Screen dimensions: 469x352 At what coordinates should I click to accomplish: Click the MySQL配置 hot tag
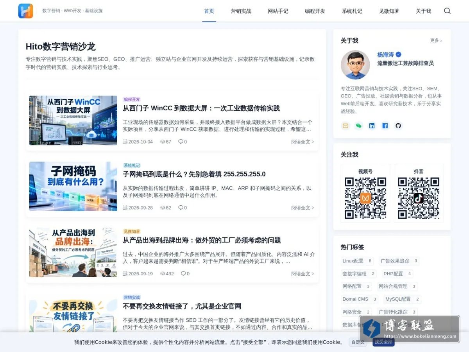[x=402, y=299]
